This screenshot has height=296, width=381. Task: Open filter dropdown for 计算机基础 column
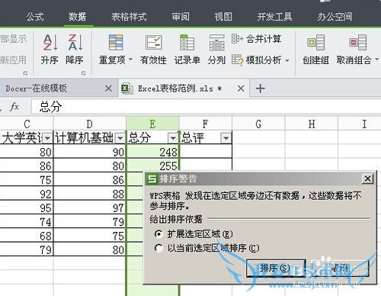tap(120, 138)
